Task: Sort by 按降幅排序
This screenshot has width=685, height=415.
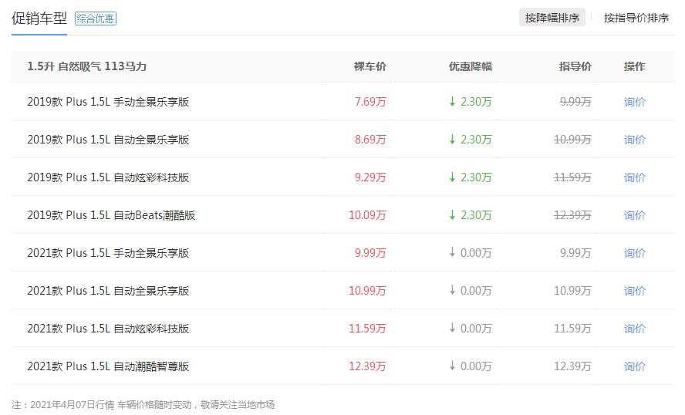Action: pos(552,18)
